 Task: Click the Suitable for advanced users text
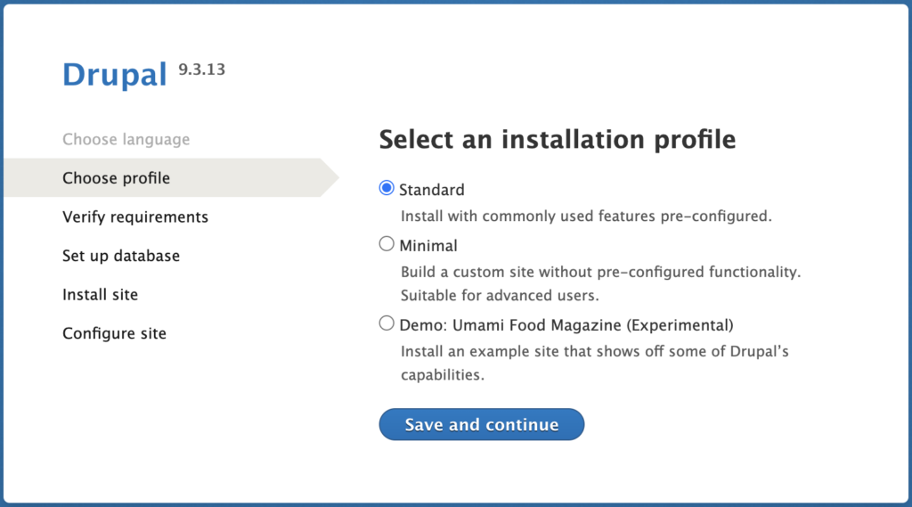500,295
